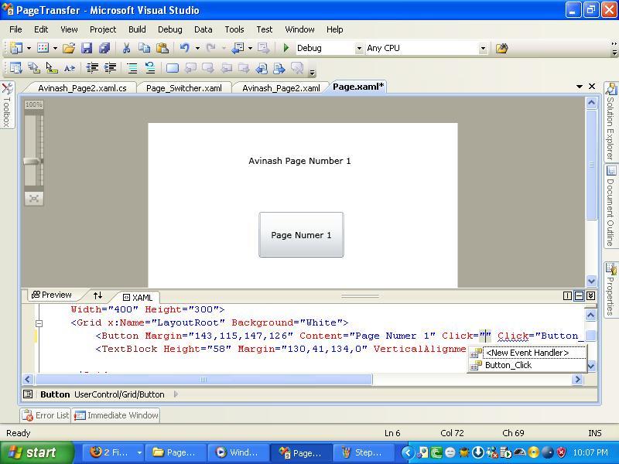Open the Add New Item dropdown arrow
The width and height of the screenshot is (619, 464).
(55, 48)
